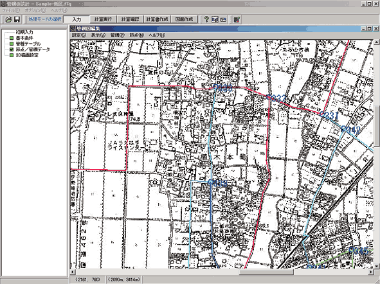Toggle the checked 節点／管網データ checkbox

[x=12, y=49]
